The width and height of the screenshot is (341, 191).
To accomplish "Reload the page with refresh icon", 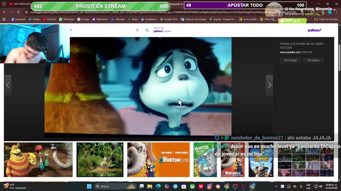I will [18, 12].
